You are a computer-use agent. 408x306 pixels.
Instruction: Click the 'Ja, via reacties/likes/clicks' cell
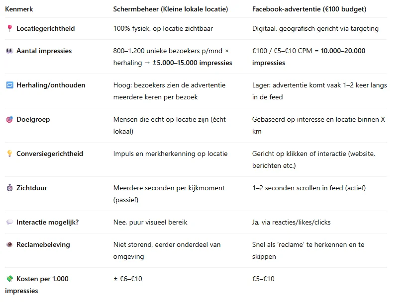pyautogui.click(x=291, y=222)
